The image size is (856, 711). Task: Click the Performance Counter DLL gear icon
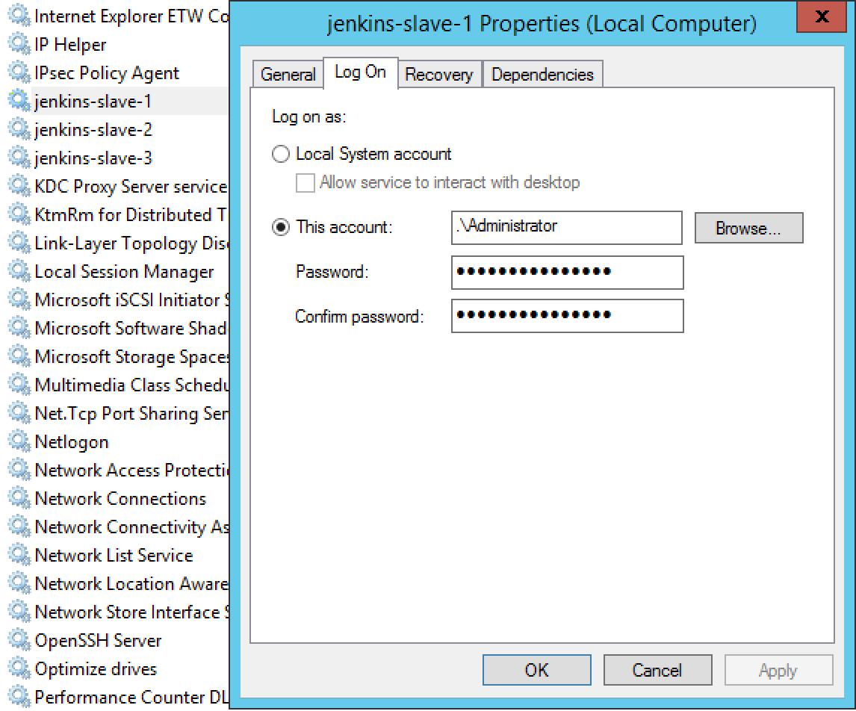(x=19, y=697)
